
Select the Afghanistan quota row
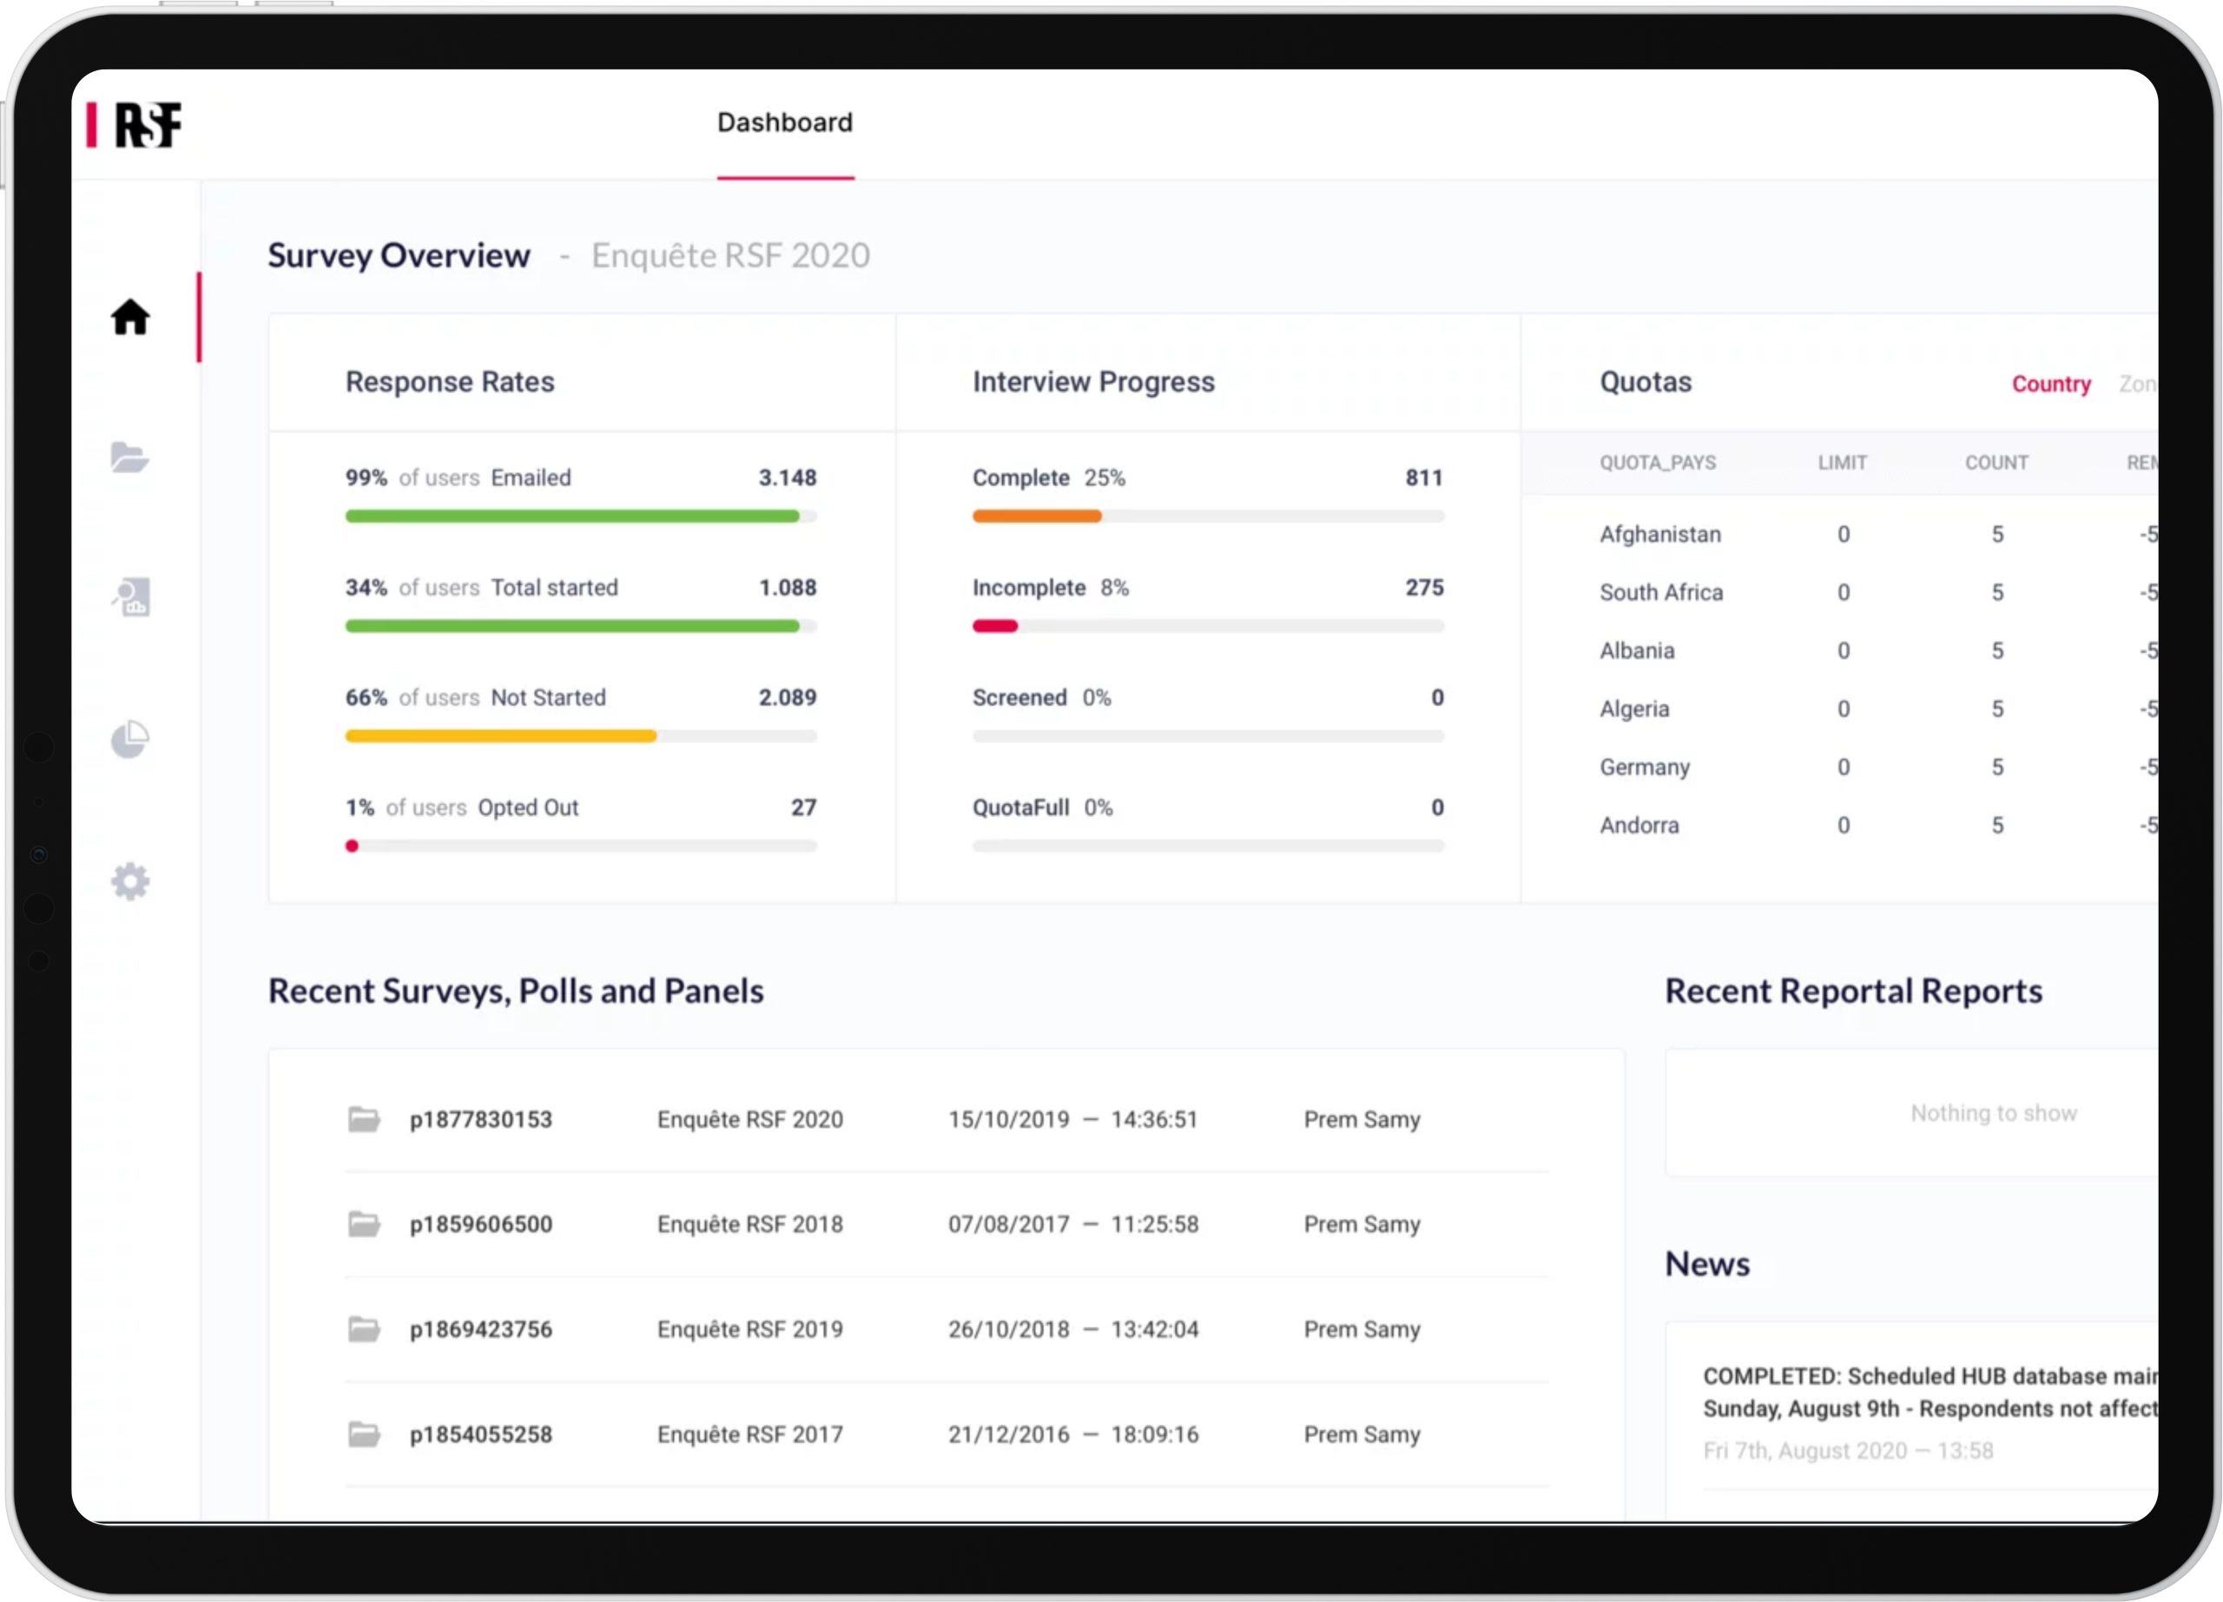pos(1659,534)
